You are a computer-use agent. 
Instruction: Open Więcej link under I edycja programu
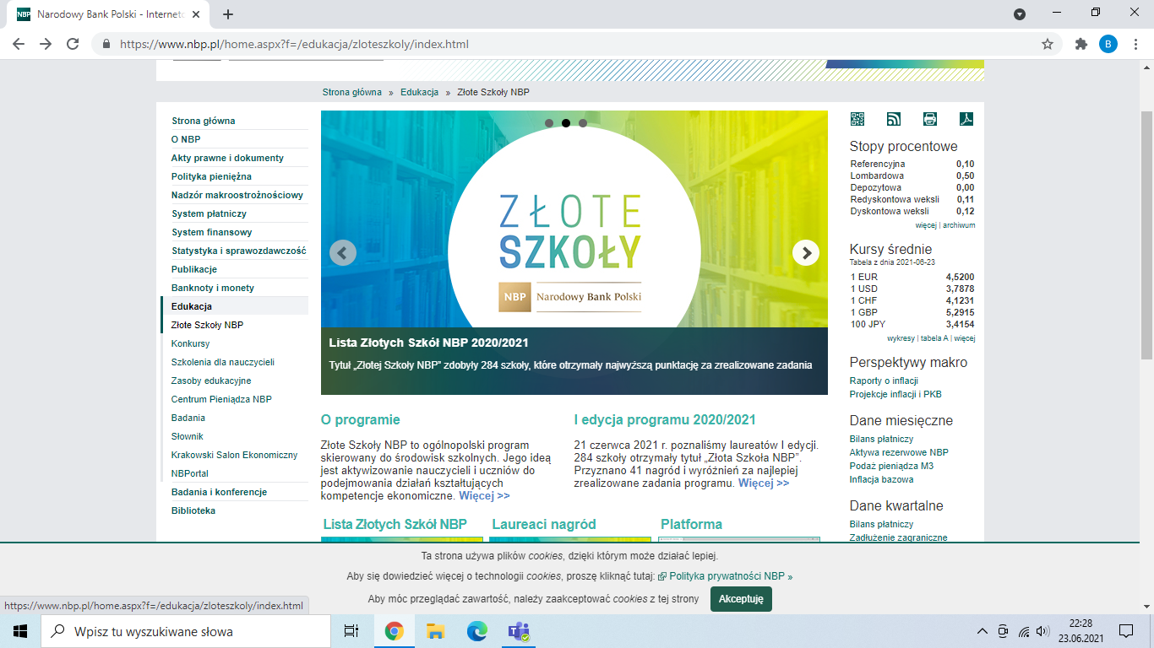764,483
